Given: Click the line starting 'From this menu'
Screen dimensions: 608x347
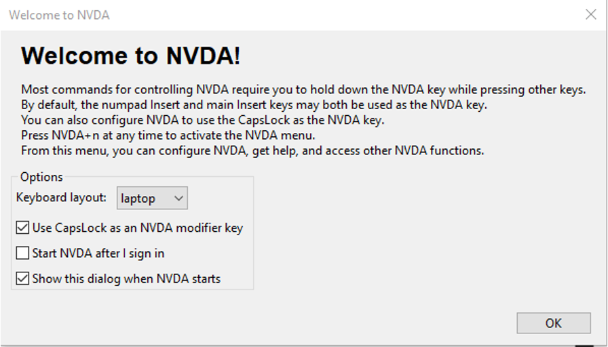Looking at the screenshot, I should click(x=252, y=150).
